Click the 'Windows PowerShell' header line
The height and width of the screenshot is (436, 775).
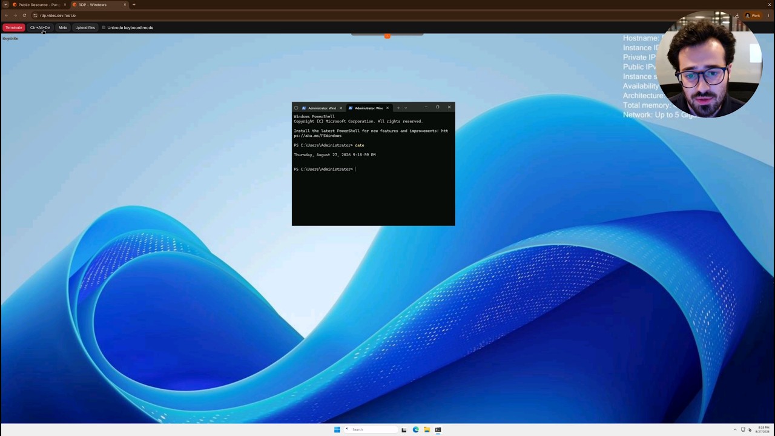click(314, 116)
